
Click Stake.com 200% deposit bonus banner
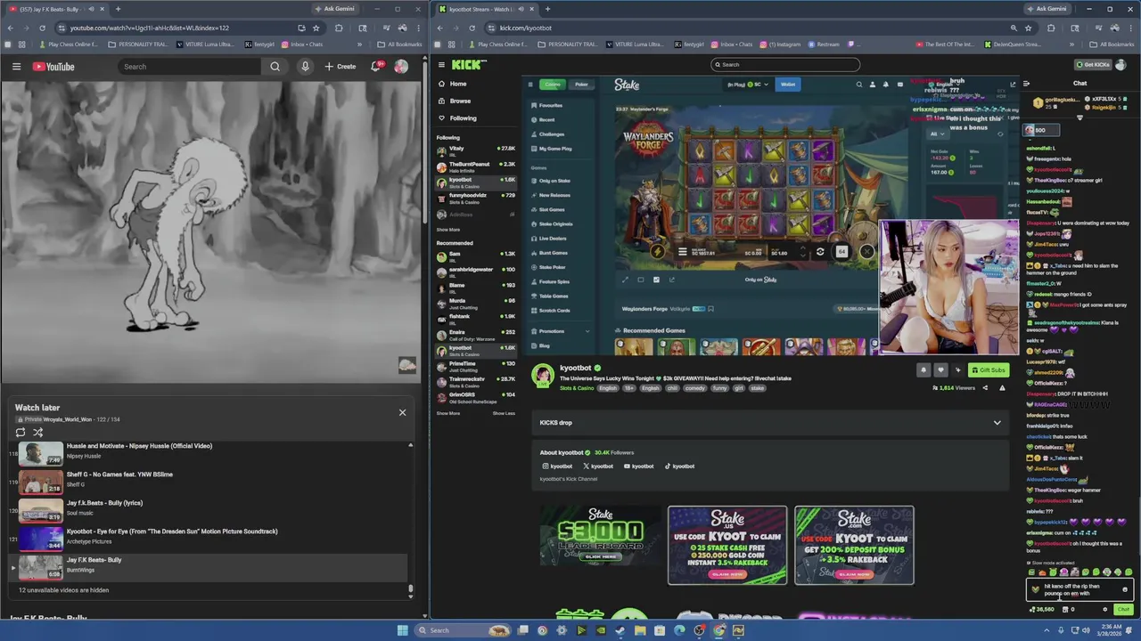(x=854, y=545)
